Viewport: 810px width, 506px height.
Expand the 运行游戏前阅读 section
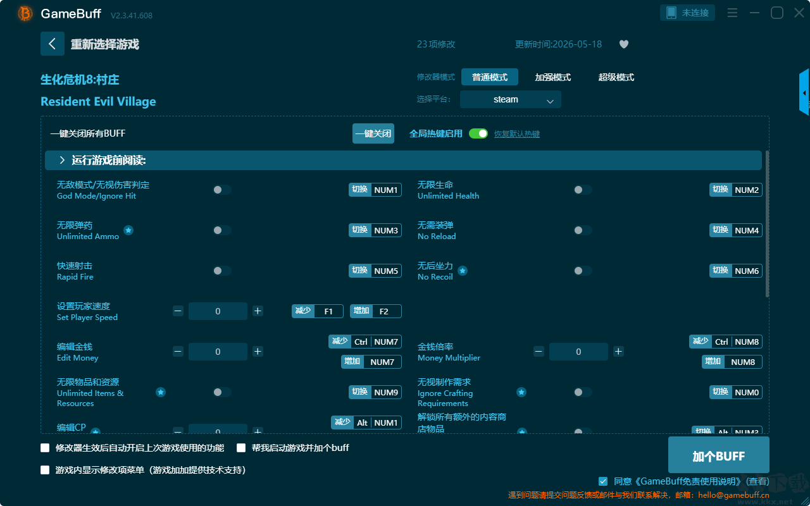coord(403,161)
